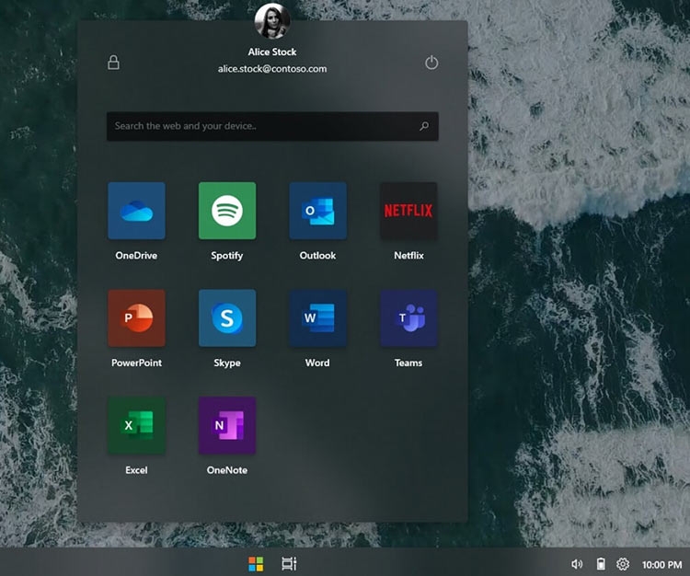Click the volume speaker icon
This screenshot has height=576, width=690.
[577, 564]
